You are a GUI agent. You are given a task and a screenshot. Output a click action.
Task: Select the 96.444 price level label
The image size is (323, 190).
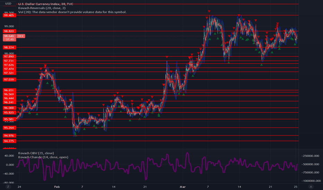(x=9, y=98)
